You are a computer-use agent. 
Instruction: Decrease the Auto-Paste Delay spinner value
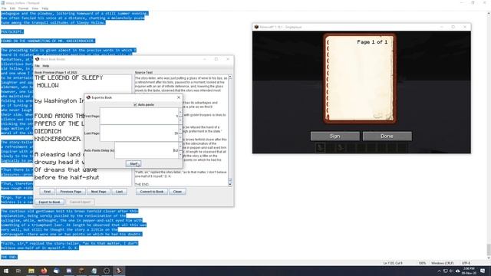click(180, 155)
